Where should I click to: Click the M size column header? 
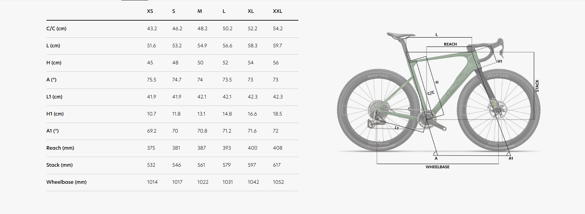point(200,11)
